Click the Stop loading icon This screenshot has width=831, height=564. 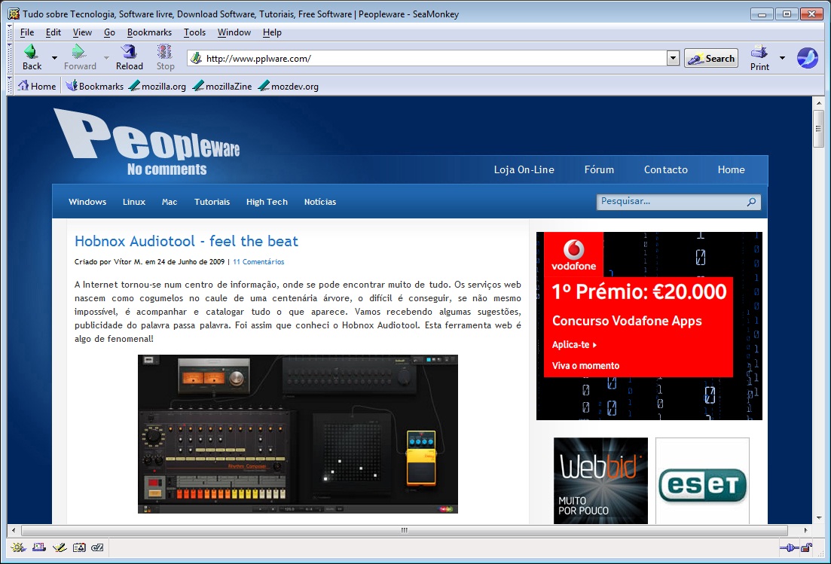[165, 51]
